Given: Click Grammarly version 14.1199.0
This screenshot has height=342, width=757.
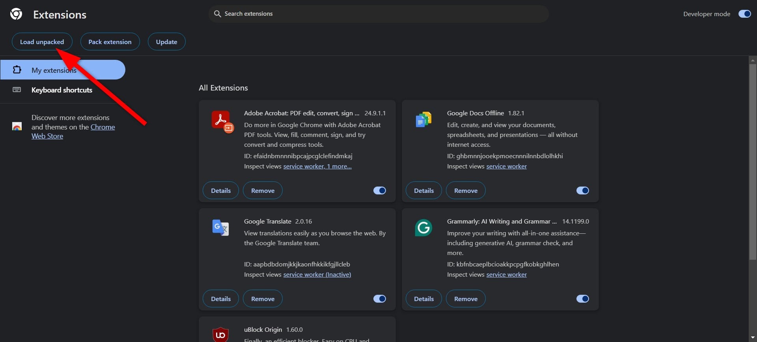Looking at the screenshot, I should click(x=576, y=222).
